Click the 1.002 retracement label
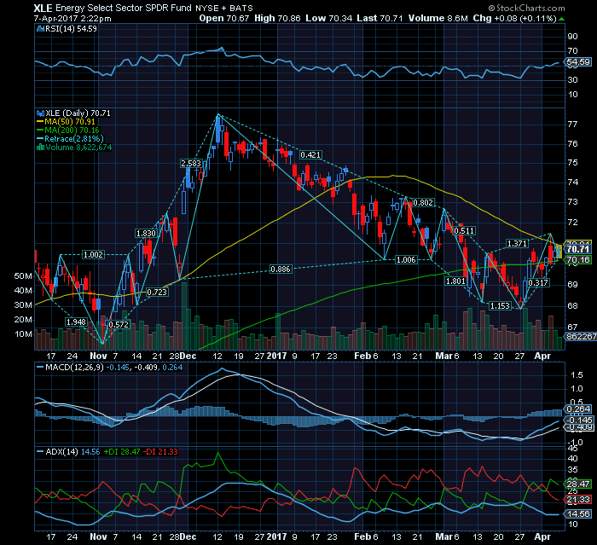The height and width of the screenshot is (545, 597). (x=93, y=255)
